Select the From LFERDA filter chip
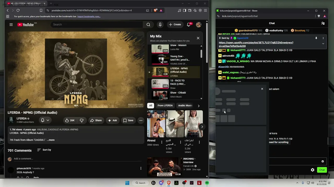The height and width of the screenshot is (187, 334). pos(165,105)
